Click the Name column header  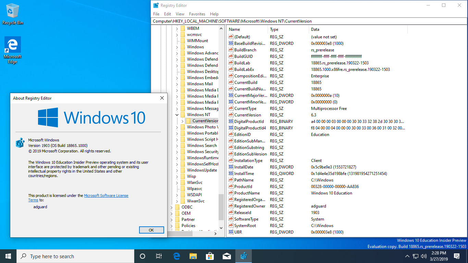click(247, 29)
